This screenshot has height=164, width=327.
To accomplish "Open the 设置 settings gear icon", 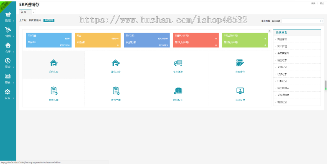I will pos(8,92).
